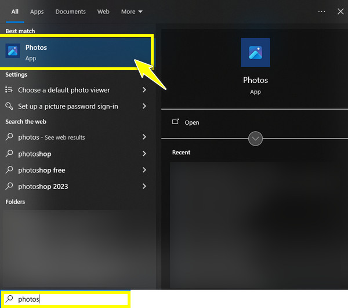Click search icon beside 'photos - See web results'

(x=9, y=137)
